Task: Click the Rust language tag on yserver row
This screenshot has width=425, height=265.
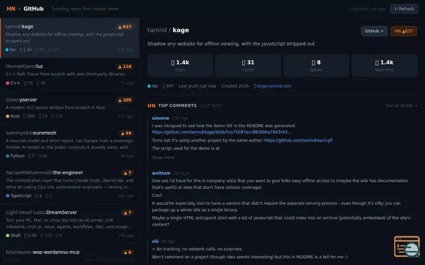Action: [13, 116]
